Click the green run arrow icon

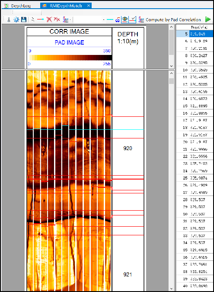(208, 19)
